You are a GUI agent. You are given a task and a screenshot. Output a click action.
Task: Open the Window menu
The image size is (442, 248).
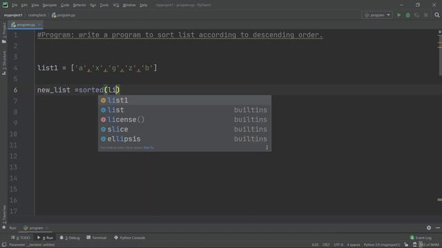tap(129, 5)
